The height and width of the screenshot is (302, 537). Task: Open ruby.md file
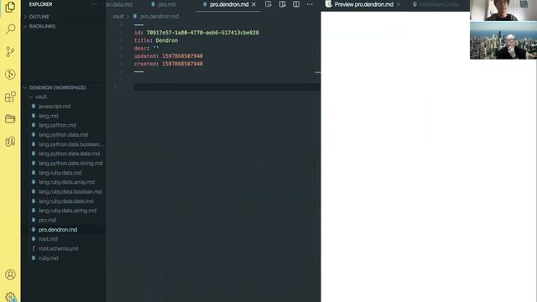[48, 258]
